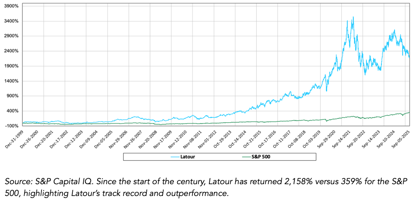This screenshot has width=412, height=204.
Task: Click the 2900% y-axis label
Action: pos(12,36)
